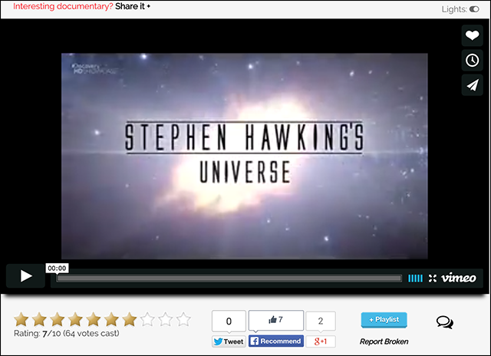The height and width of the screenshot is (356, 491).
Task: Click the Facebook Recommend button
Action: tap(276, 341)
